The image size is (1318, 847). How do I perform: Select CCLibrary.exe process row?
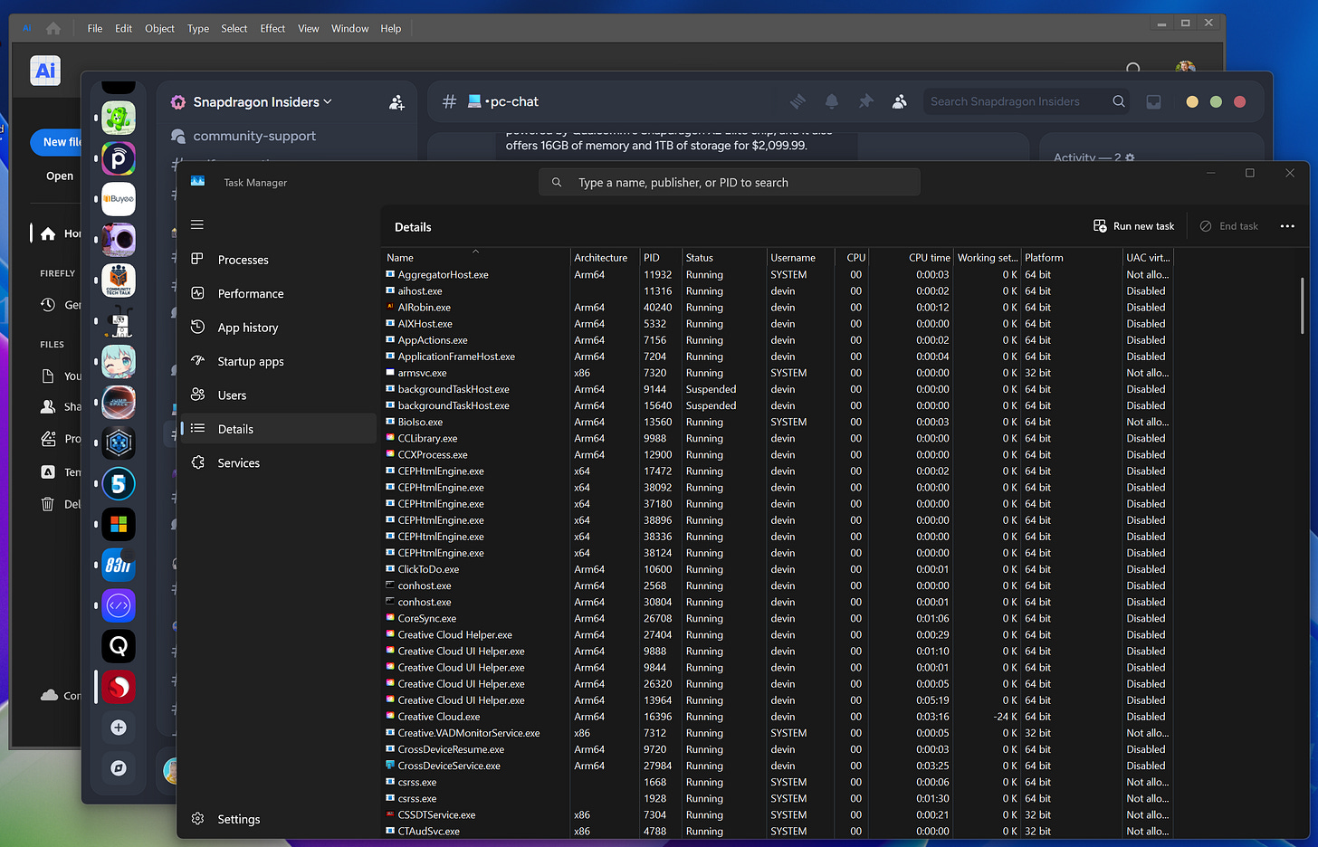pyautogui.click(x=778, y=438)
